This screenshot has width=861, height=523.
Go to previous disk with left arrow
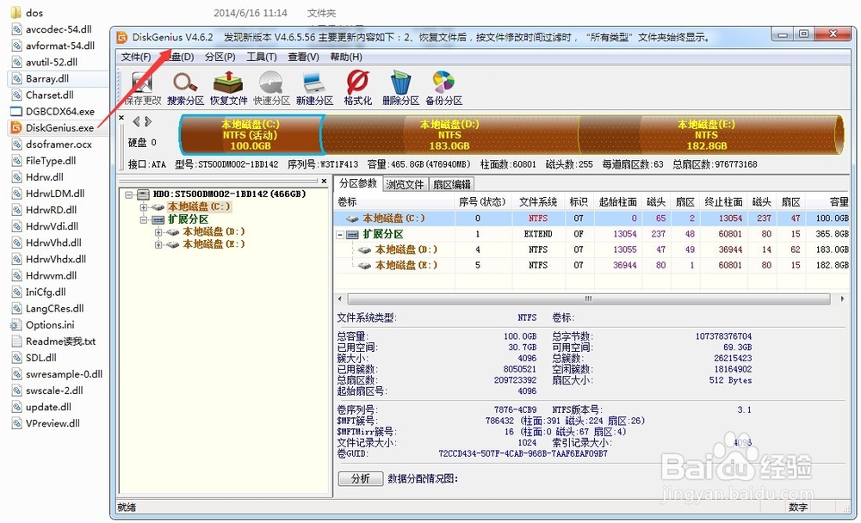[x=136, y=121]
